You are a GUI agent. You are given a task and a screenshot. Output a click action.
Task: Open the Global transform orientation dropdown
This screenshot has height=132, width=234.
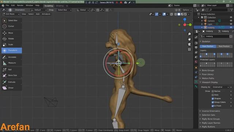coord(83,10)
